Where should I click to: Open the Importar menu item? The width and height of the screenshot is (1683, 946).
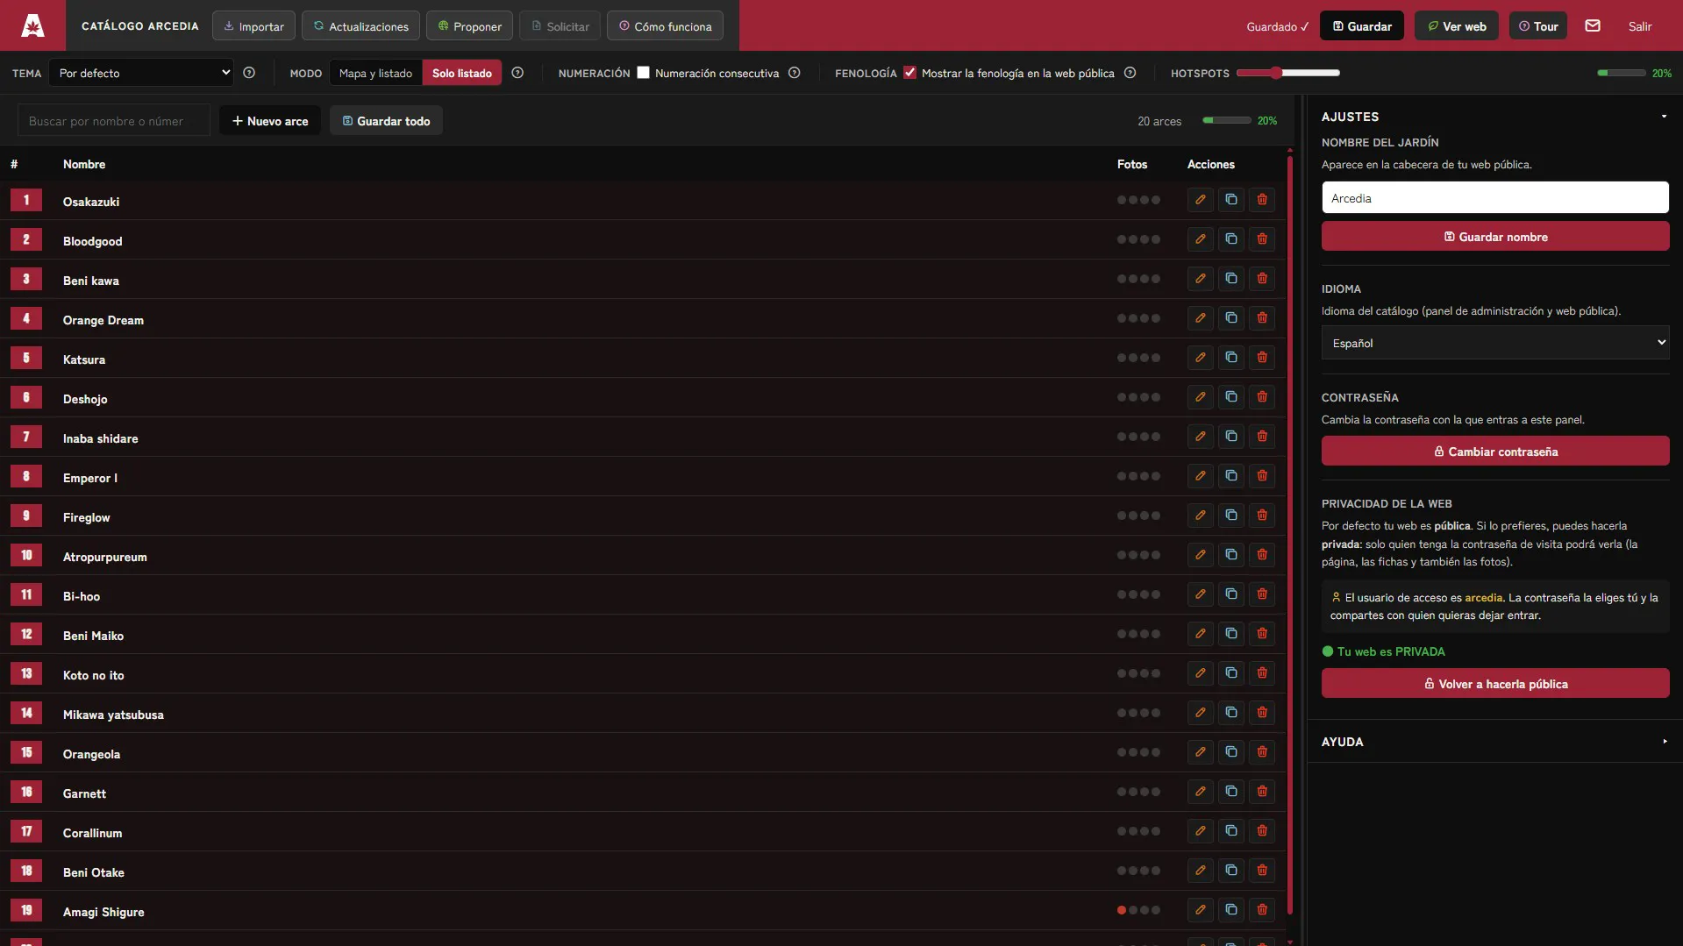[x=253, y=26]
